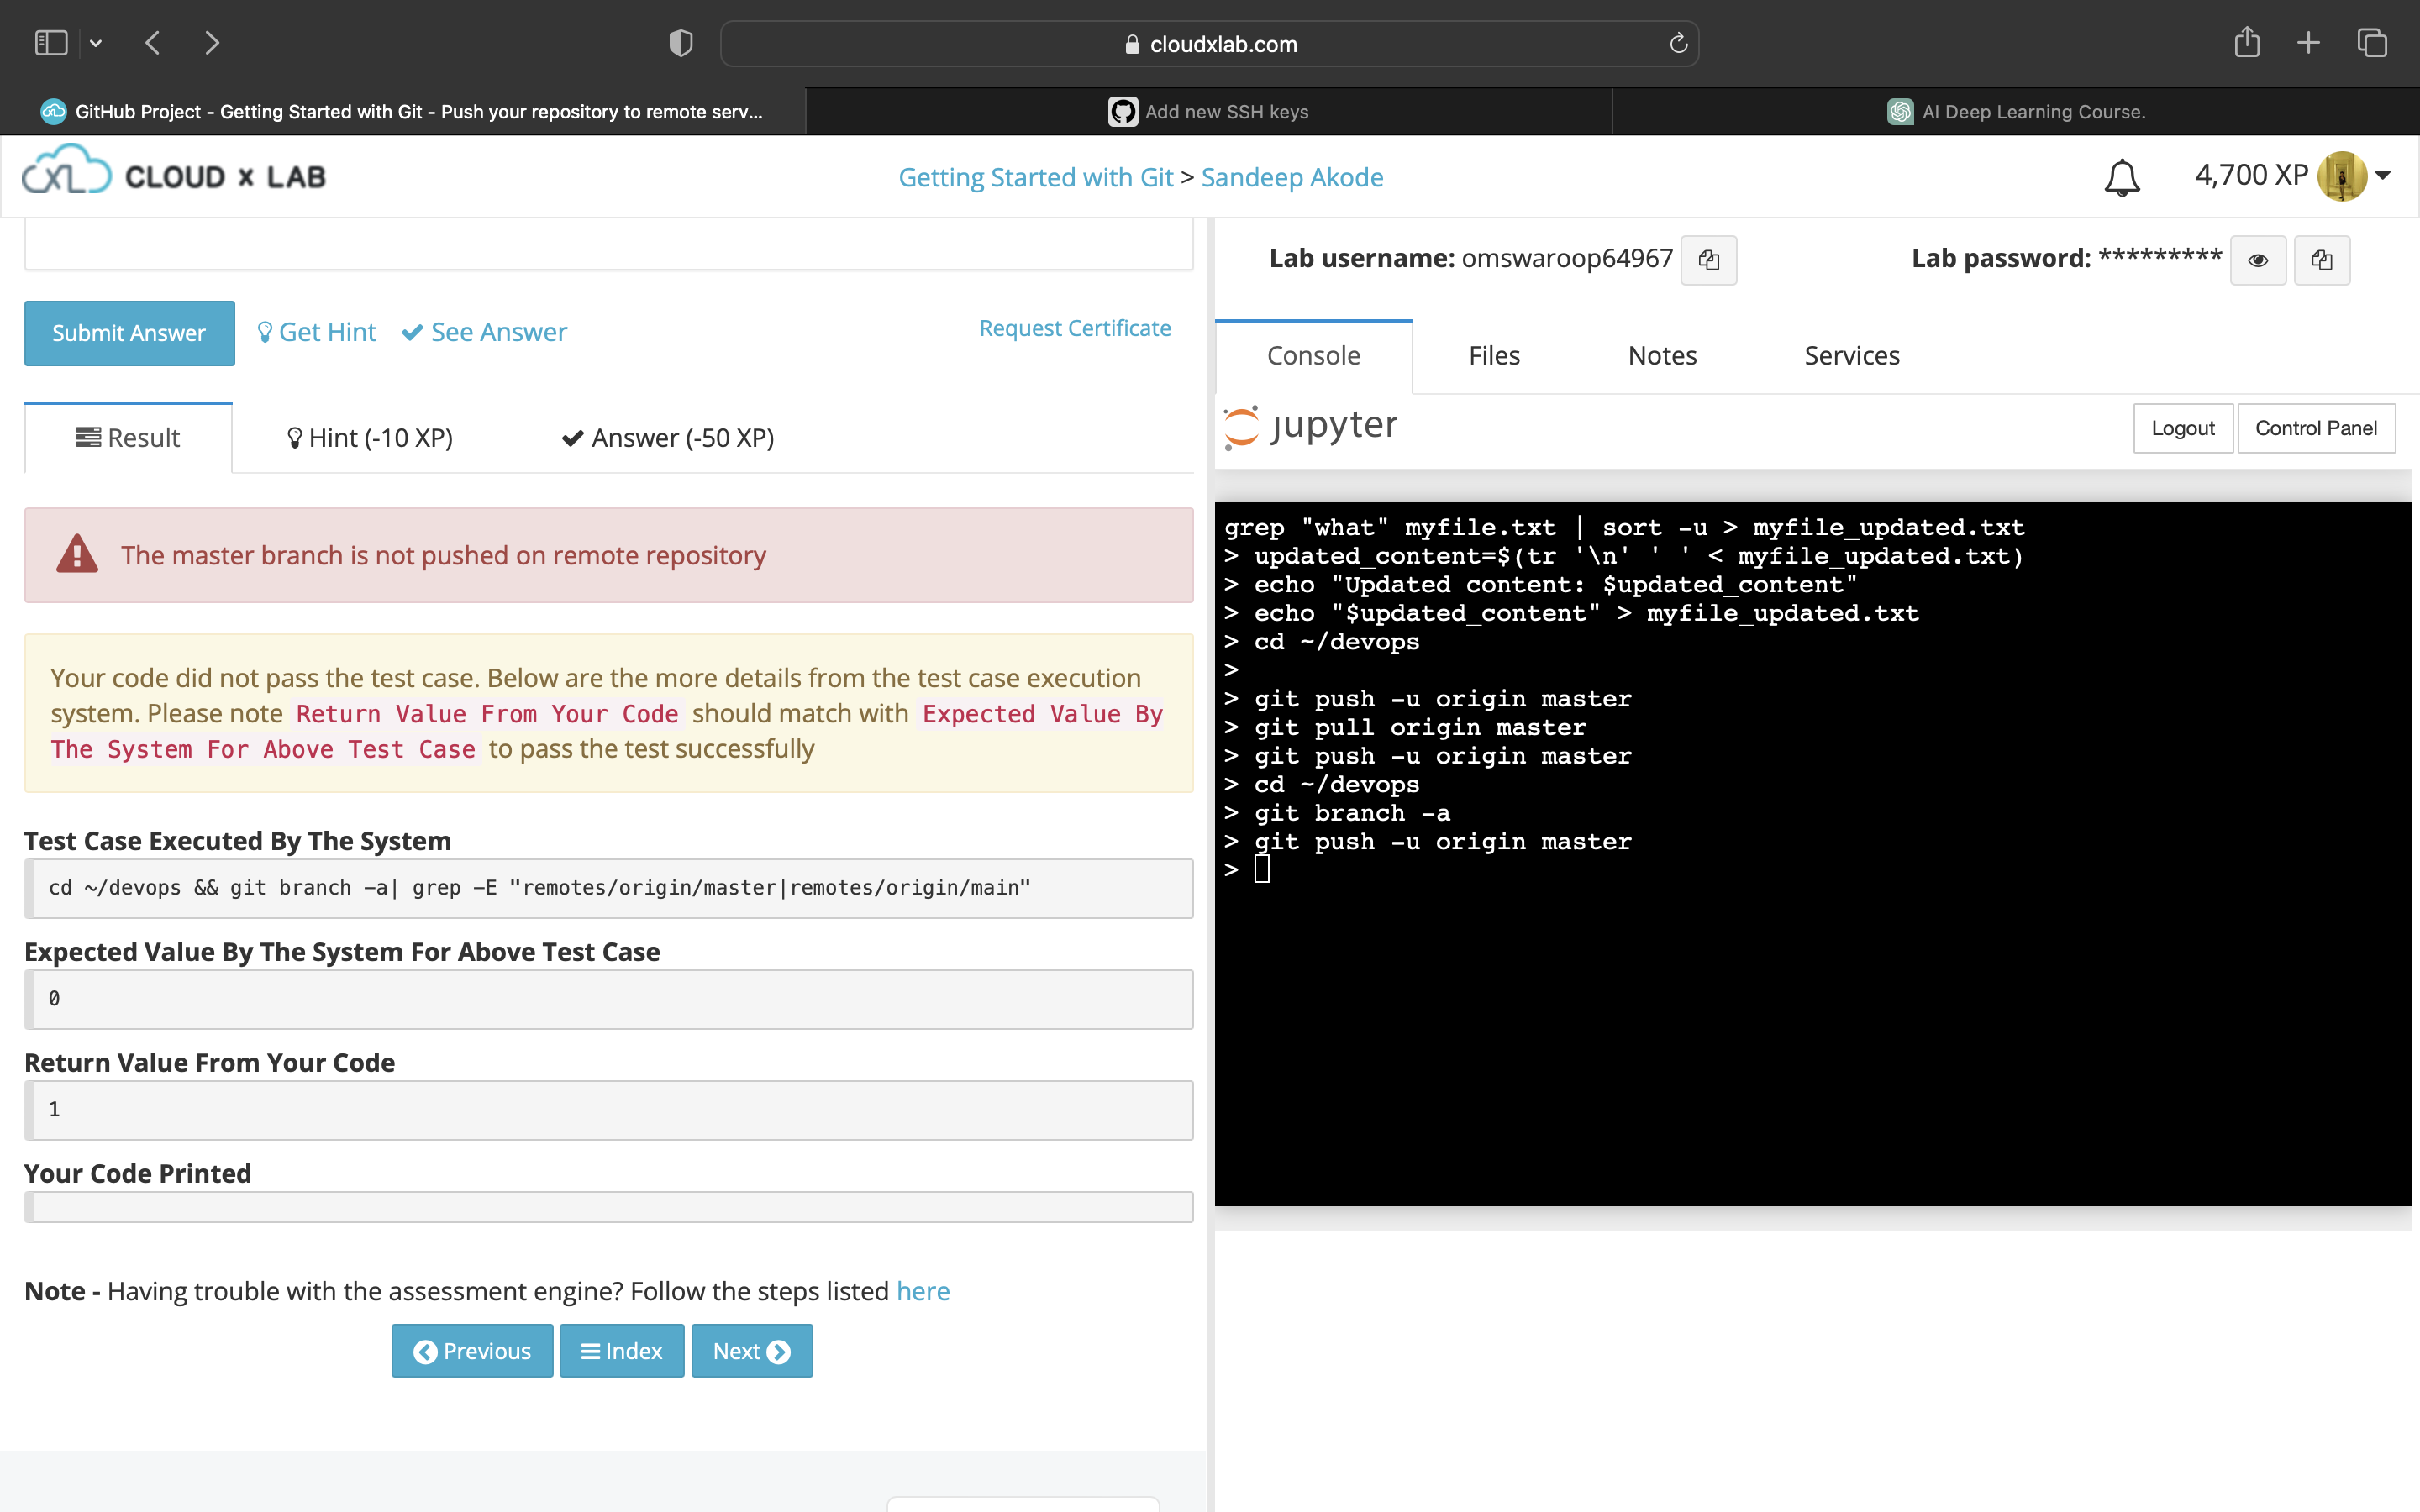Click the red warning triangle icon
Screen dimensions: 2420x1512
pyautogui.click(x=77, y=554)
